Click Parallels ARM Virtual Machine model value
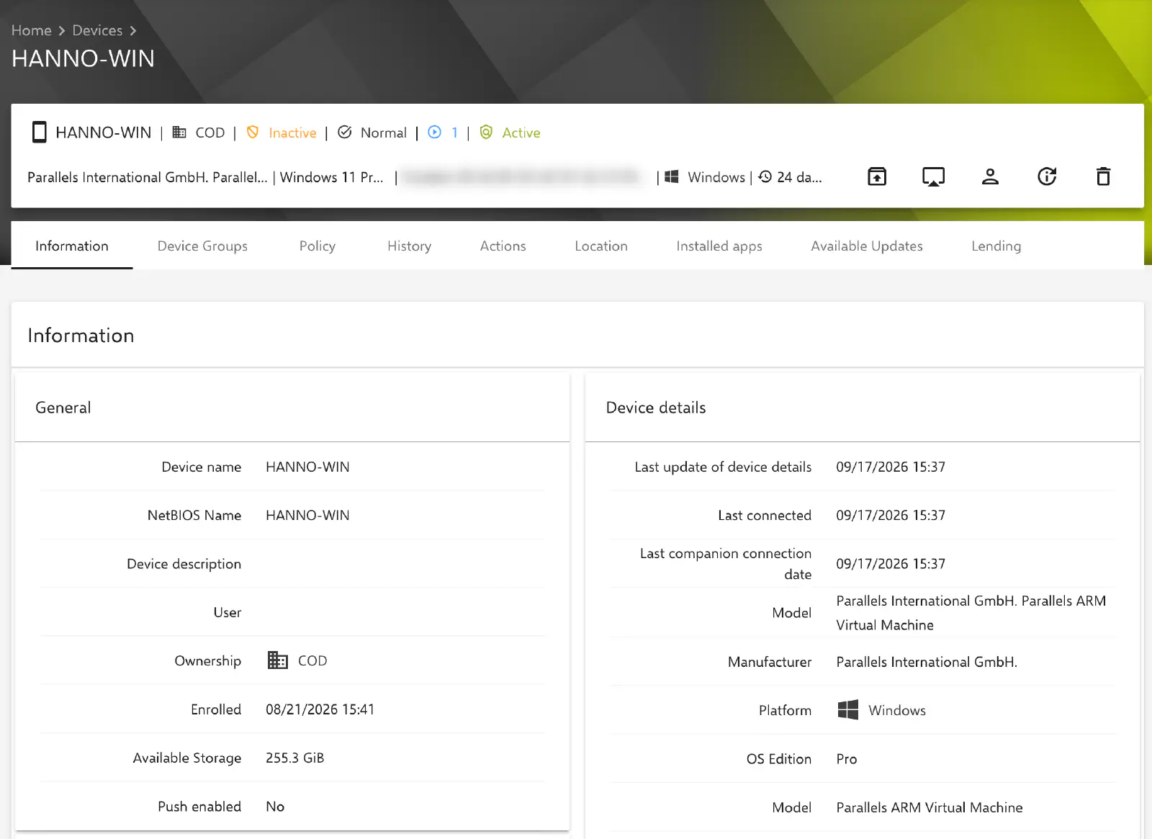 point(930,807)
